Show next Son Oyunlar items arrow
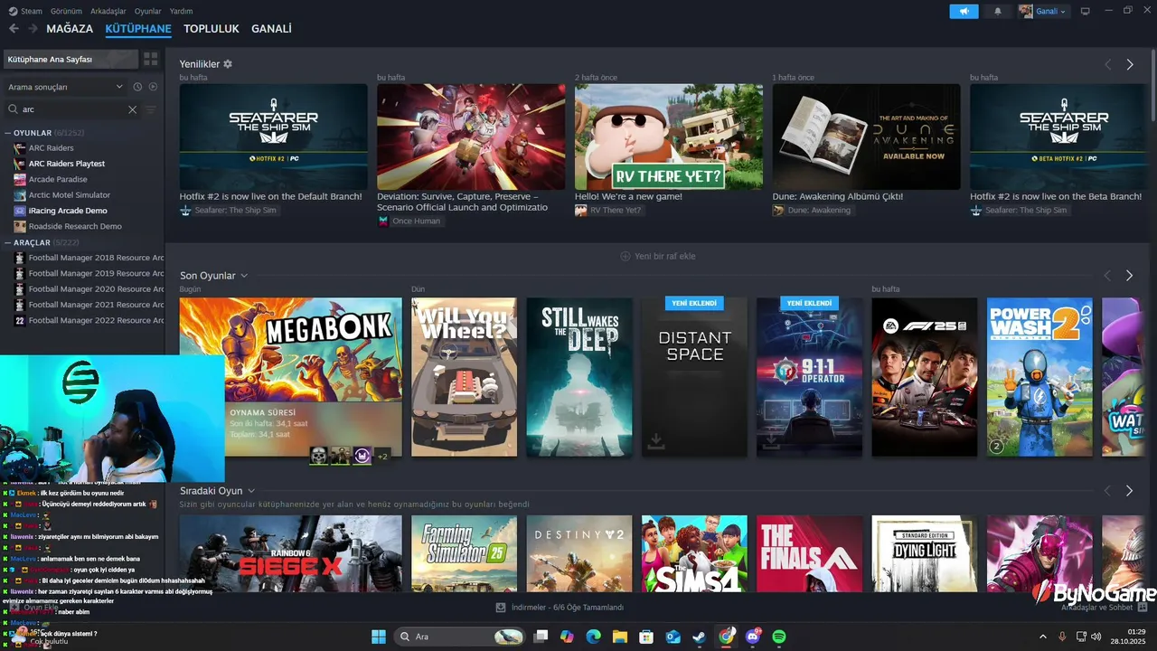The image size is (1157, 651). [x=1130, y=276]
